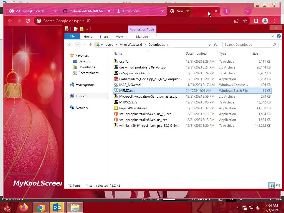Click Users in the address breadcrumb
The image size is (284, 213).
(x=109, y=45)
